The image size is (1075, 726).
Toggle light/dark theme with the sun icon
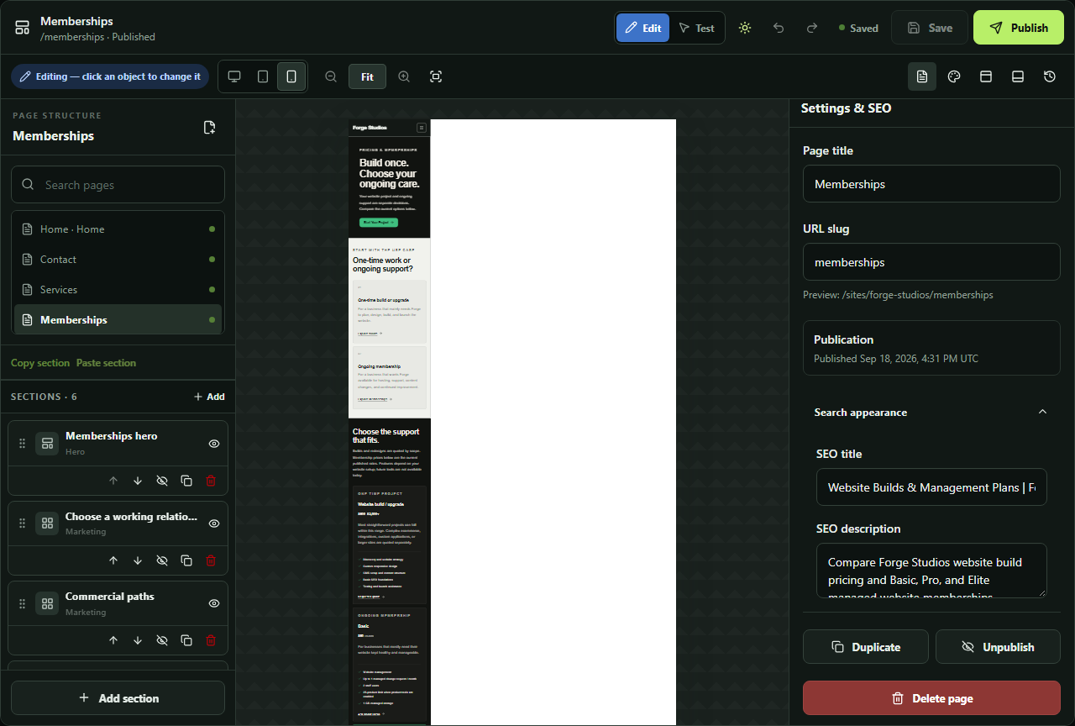point(745,28)
